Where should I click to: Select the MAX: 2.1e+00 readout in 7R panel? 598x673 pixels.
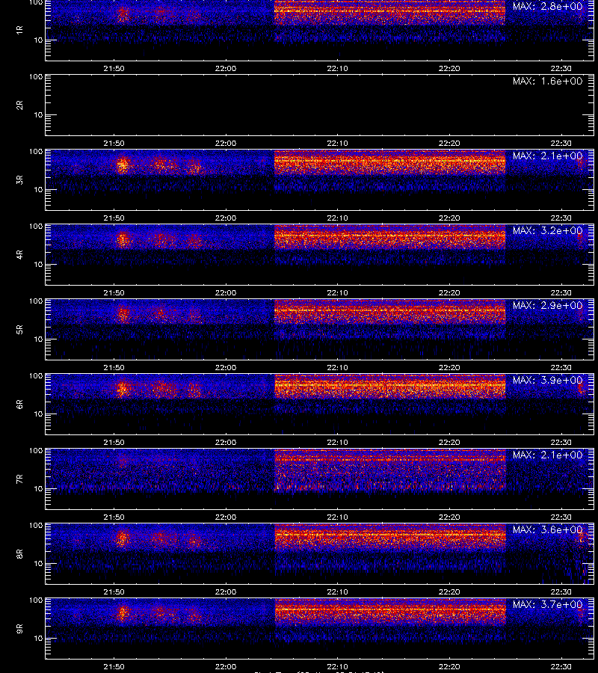point(547,455)
